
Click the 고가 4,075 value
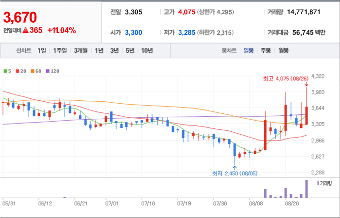(187, 12)
